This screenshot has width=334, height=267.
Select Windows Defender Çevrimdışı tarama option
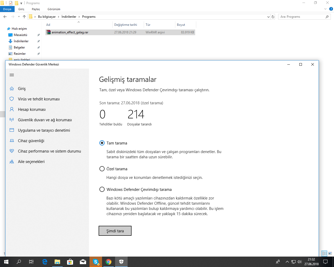pyautogui.click(x=102, y=189)
